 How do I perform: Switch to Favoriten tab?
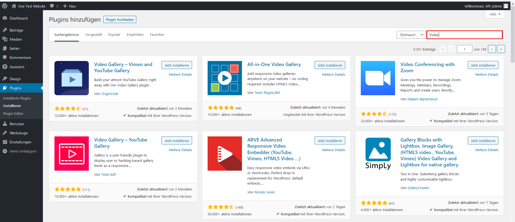pyautogui.click(x=157, y=35)
